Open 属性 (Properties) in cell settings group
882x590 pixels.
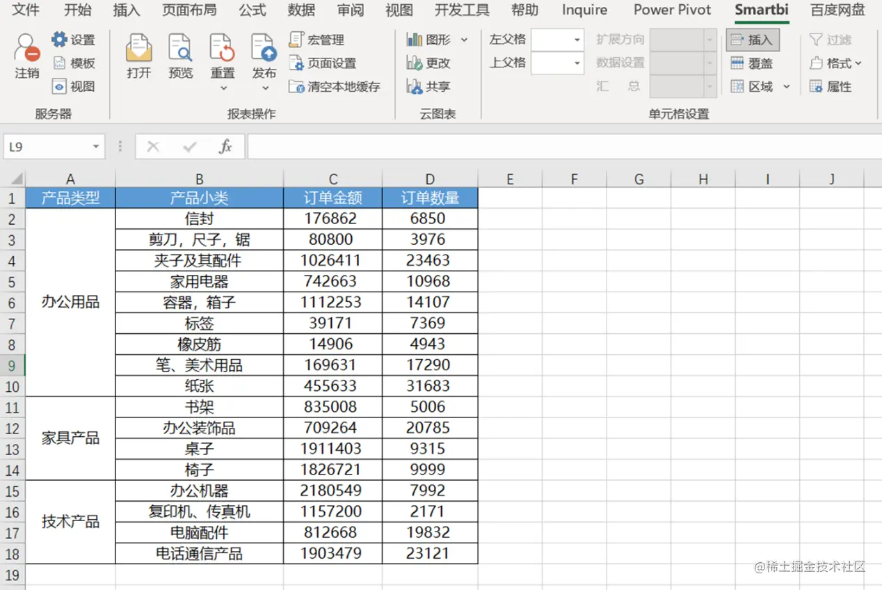point(828,86)
